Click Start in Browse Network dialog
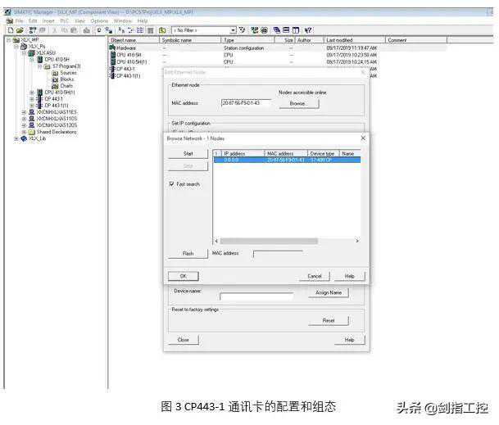This screenshot has width=499, height=425. click(188, 154)
